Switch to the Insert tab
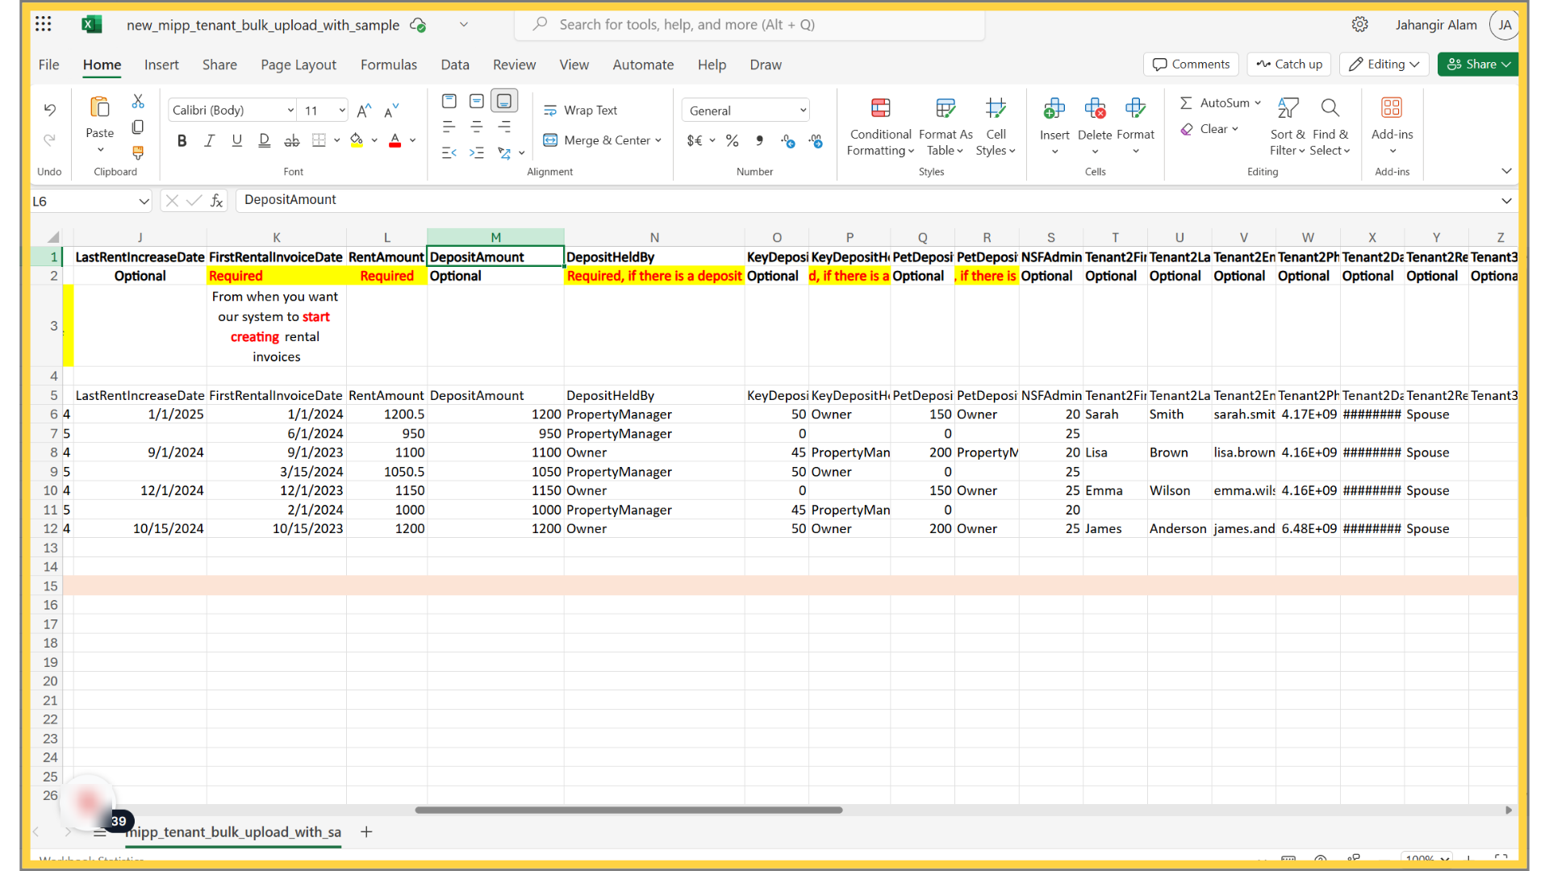Screen dimensions: 1549x871 (161, 65)
